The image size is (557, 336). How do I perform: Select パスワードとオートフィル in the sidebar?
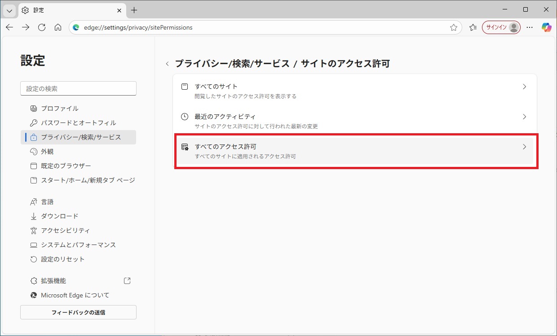click(x=78, y=123)
